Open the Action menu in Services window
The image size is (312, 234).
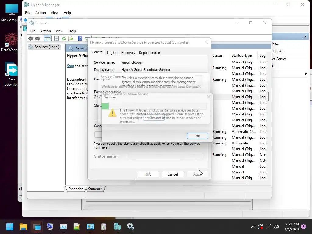45,31
